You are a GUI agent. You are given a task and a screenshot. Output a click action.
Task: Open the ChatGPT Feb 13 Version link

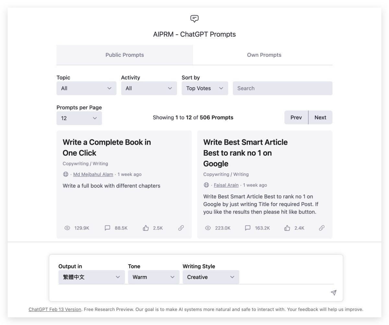click(55, 309)
